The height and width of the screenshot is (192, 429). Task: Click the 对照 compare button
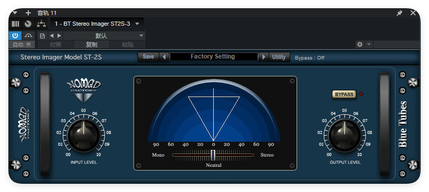[x=55, y=45]
